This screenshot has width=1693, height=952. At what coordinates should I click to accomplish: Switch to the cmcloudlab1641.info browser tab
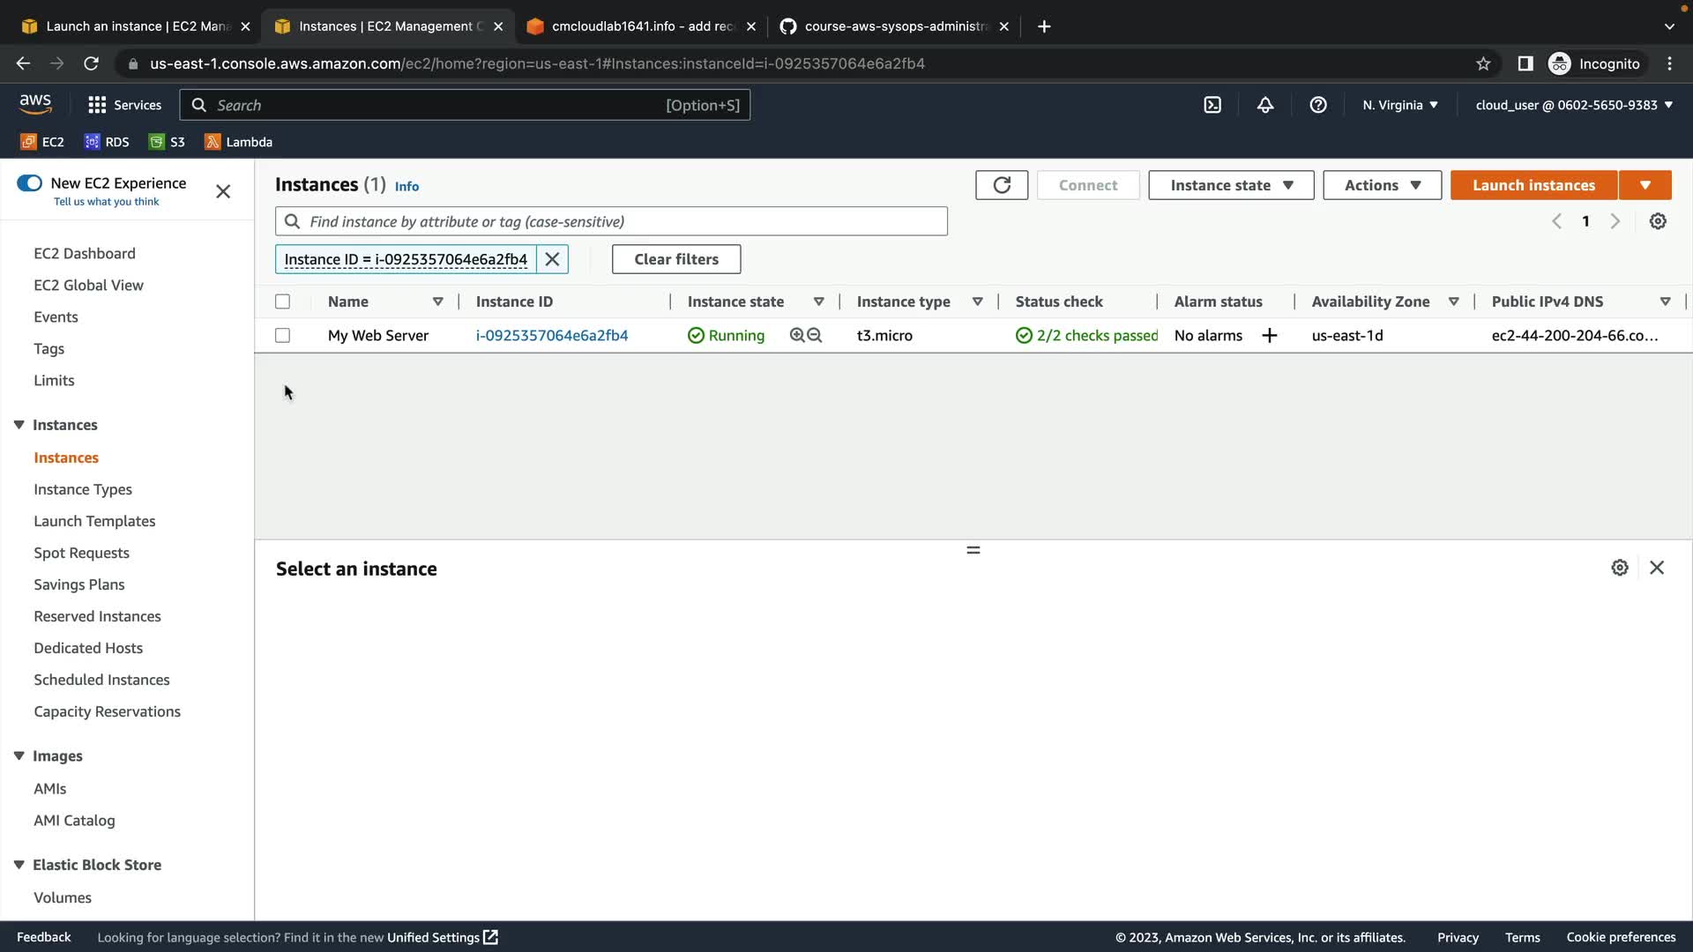point(641,26)
